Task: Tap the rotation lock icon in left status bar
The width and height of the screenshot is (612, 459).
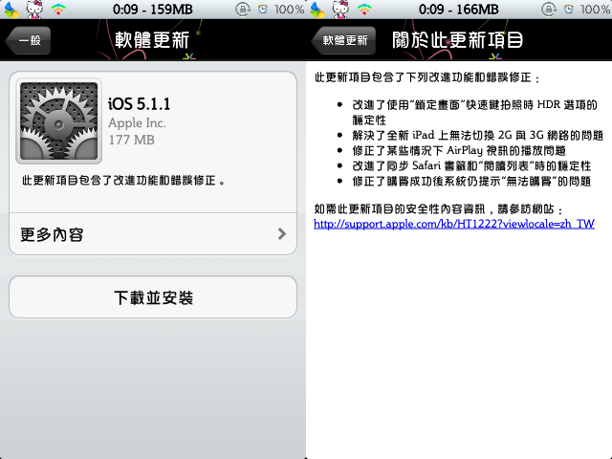Action: pyautogui.click(x=243, y=10)
